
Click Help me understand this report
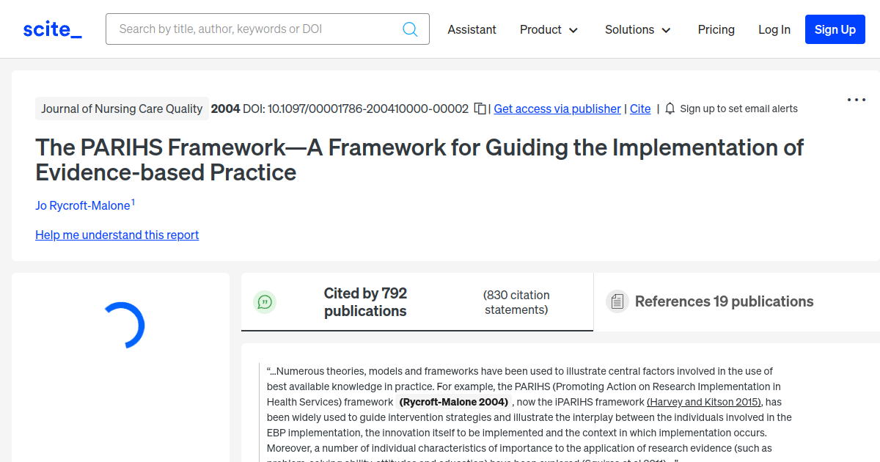[117, 235]
